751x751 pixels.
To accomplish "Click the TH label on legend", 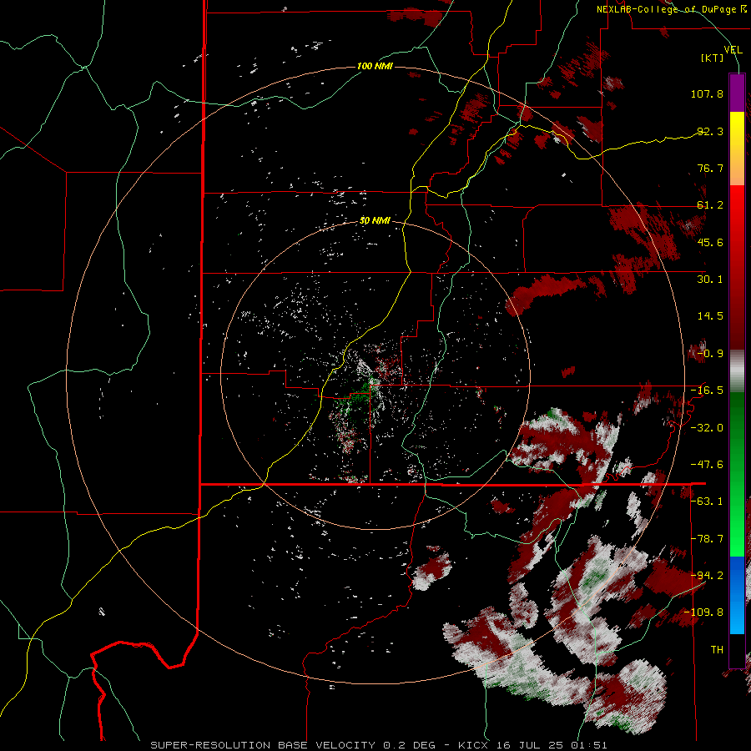I will pyautogui.click(x=717, y=650).
